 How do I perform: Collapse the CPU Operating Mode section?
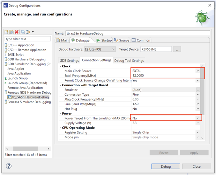click(60, 128)
